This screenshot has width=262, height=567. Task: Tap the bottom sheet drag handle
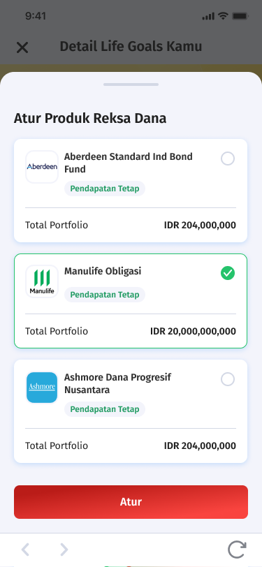click(x=131, y=84)
